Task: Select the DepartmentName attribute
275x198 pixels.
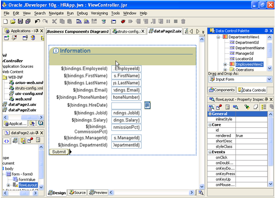Action: point(250,48)
